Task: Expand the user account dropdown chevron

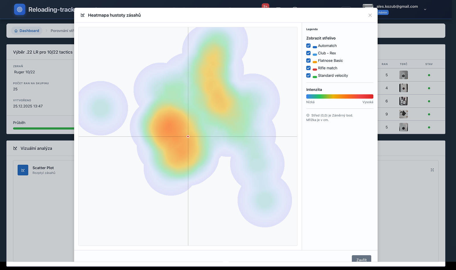Action: pos(425,9)
